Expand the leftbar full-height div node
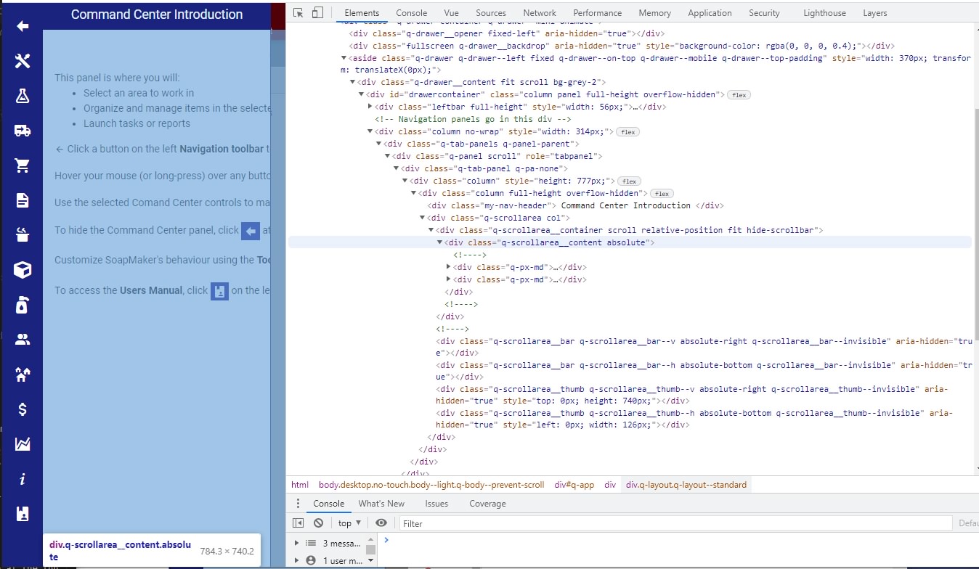The width and height of the screenshot is (979, 569). click(371, 107)
